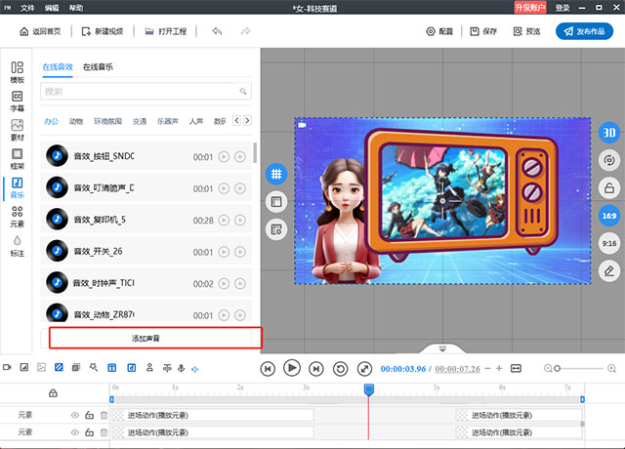Open the 素材 materials panel in sidebar
Image resolution: width=625 pixels, height=449 pixels.
18,130
